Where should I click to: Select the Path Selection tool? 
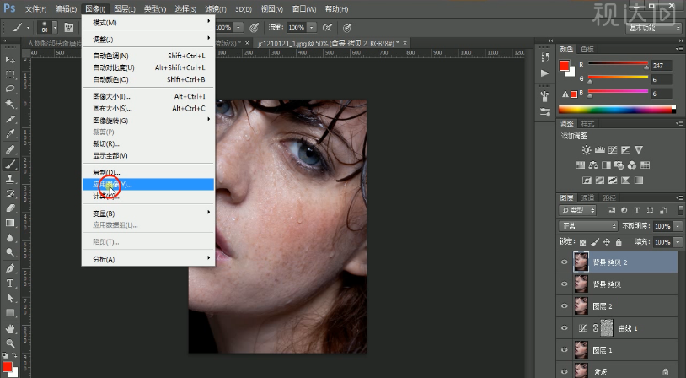pyautogui.click(x=10, y=299)
